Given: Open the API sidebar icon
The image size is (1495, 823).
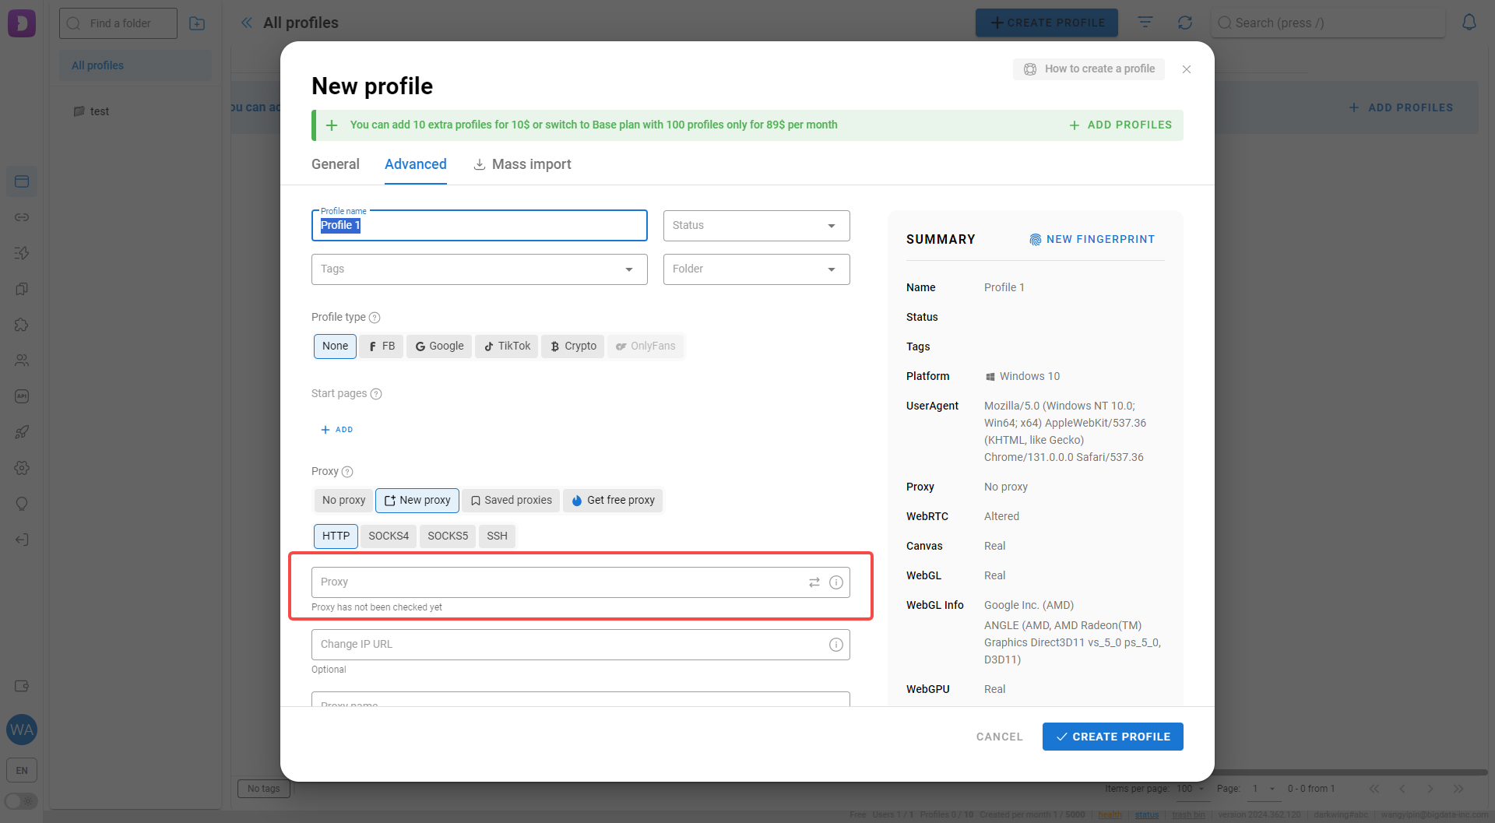Looking at the screenshot, I should [x=22, y=396].
